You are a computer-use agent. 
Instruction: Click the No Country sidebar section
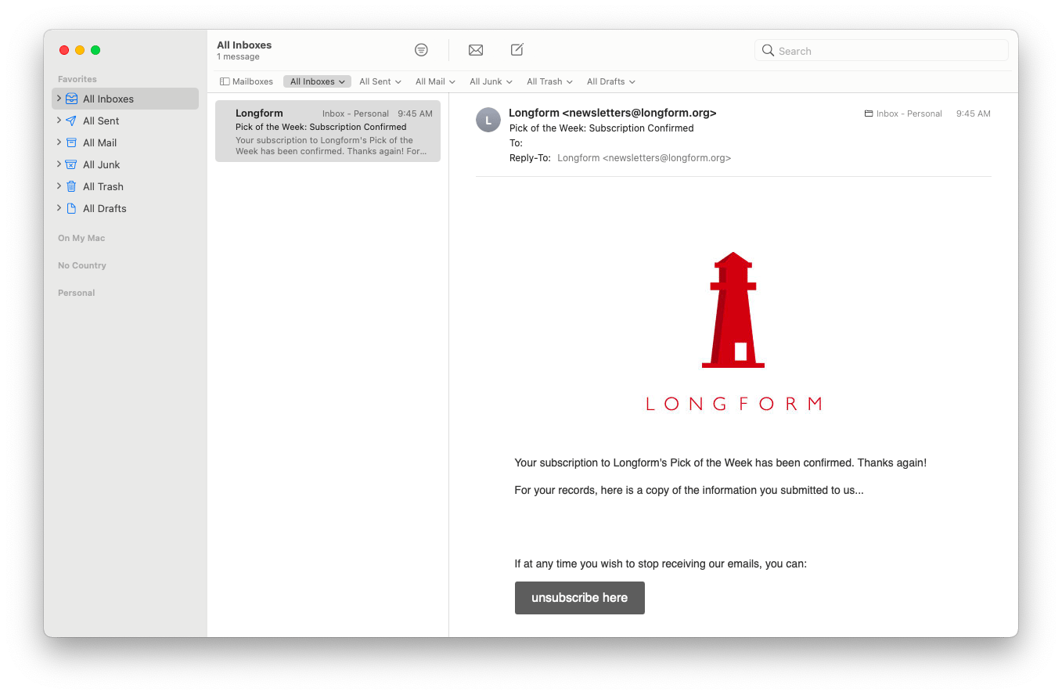(x=82, y=265)
